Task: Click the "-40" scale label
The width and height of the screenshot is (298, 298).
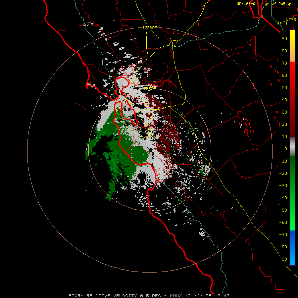Action: point(283,198)
